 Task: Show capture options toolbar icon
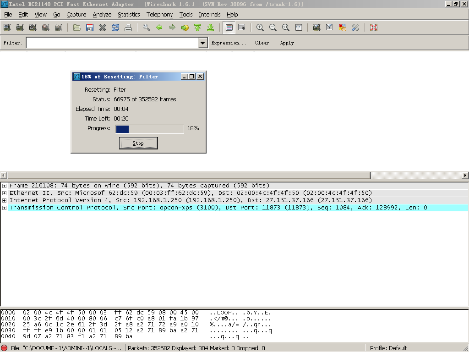click(x=20, y=27)
